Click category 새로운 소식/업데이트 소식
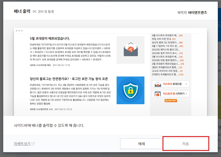 (41, 109)
